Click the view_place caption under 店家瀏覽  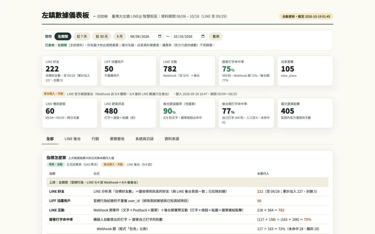tap(289, 76)
